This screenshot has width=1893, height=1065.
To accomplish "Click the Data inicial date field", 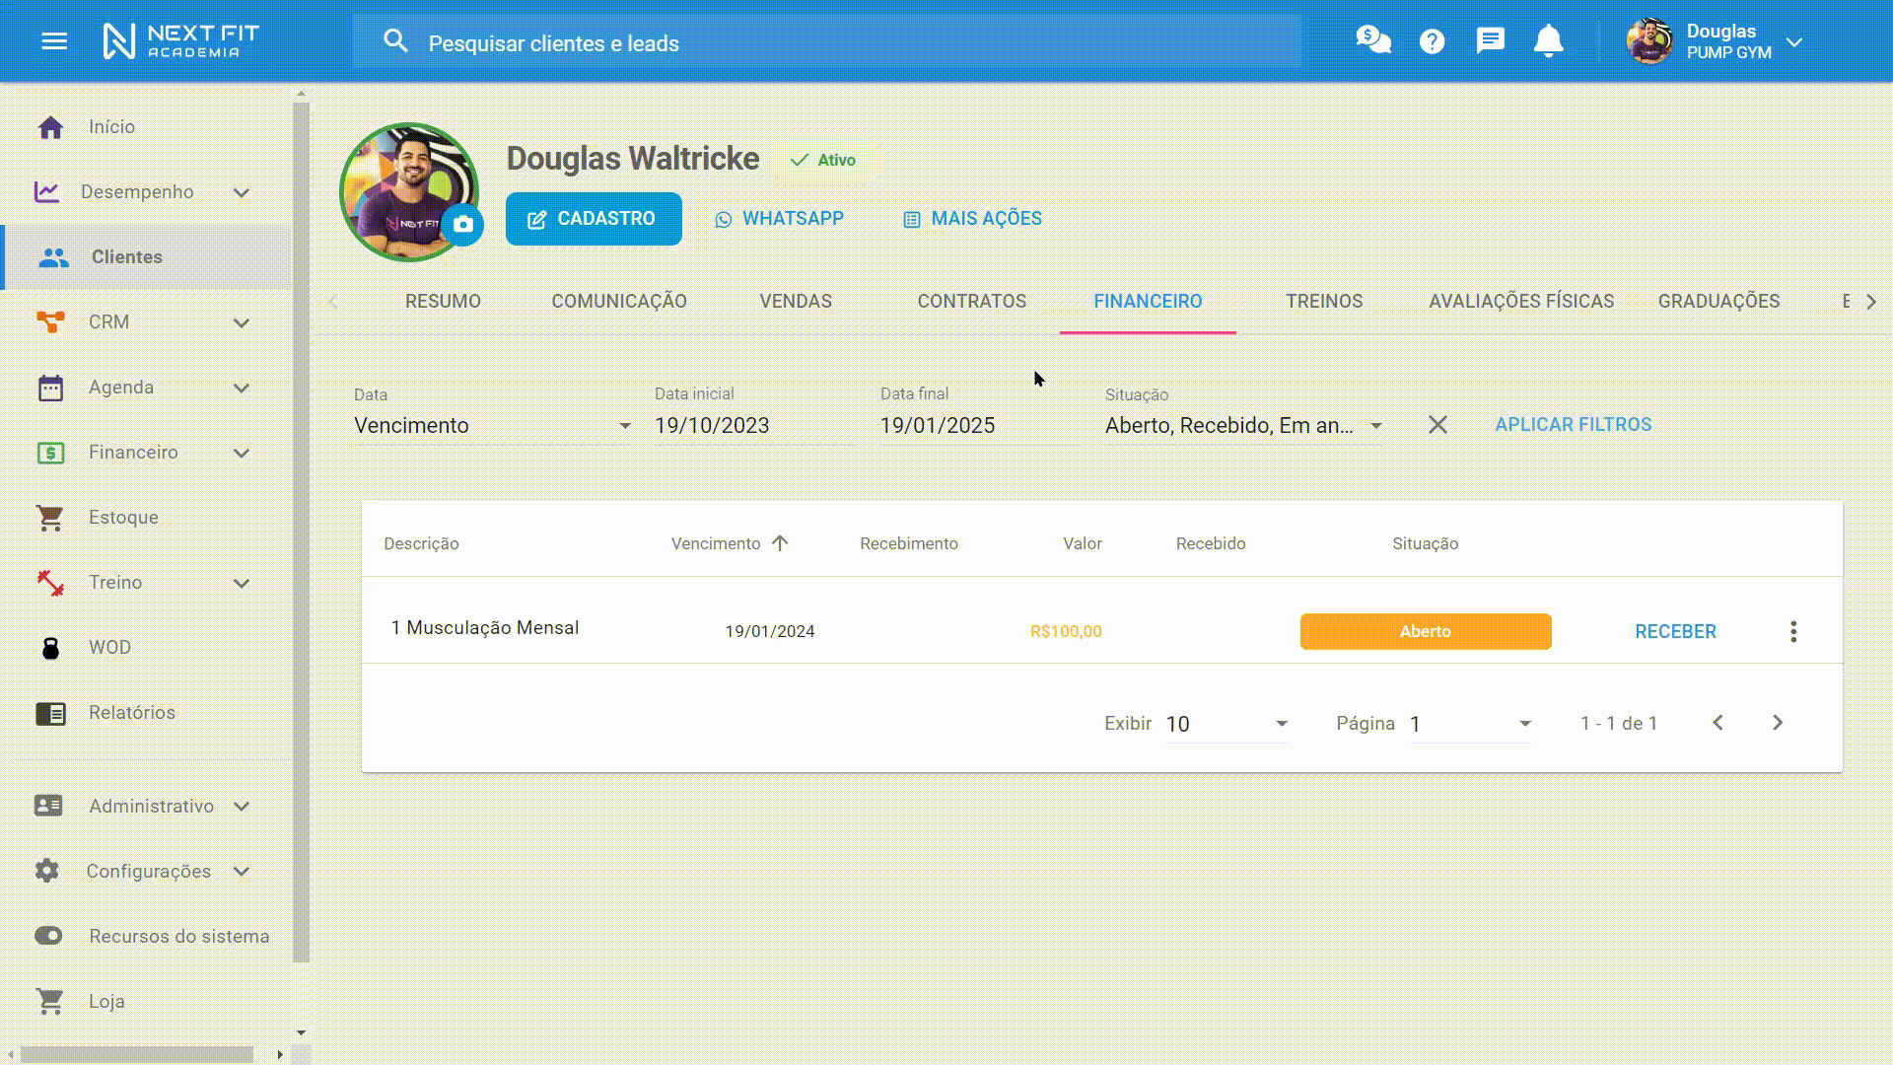I will click(x=751, y=426).
